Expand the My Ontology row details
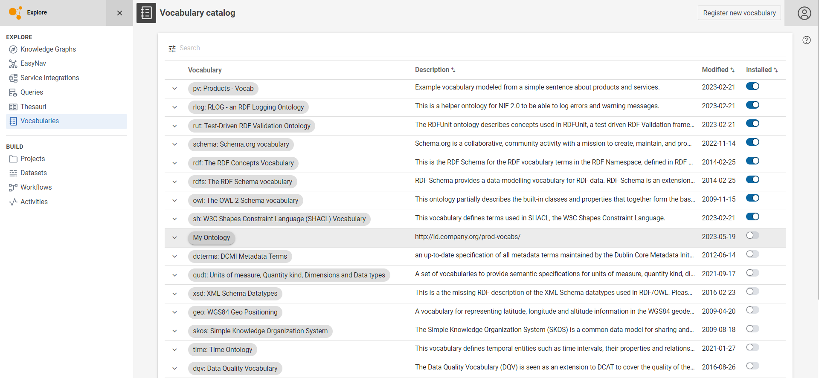The image size is (819, 378). tap(174, 238)
